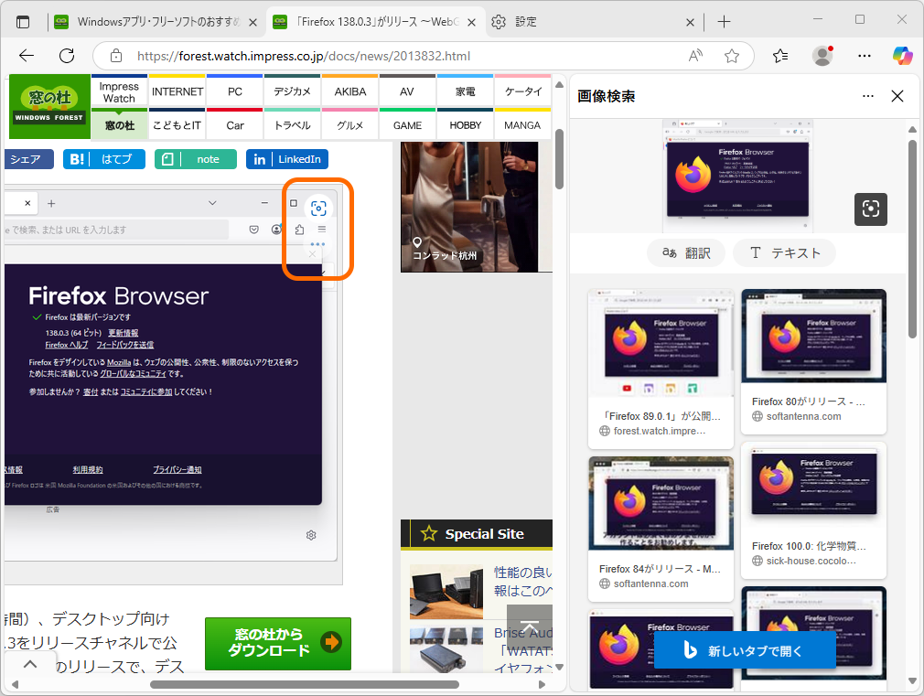This screenshot has width=924, height=696.
Task: Click the read aloud icon in address bar
Action: click(695, 55)
